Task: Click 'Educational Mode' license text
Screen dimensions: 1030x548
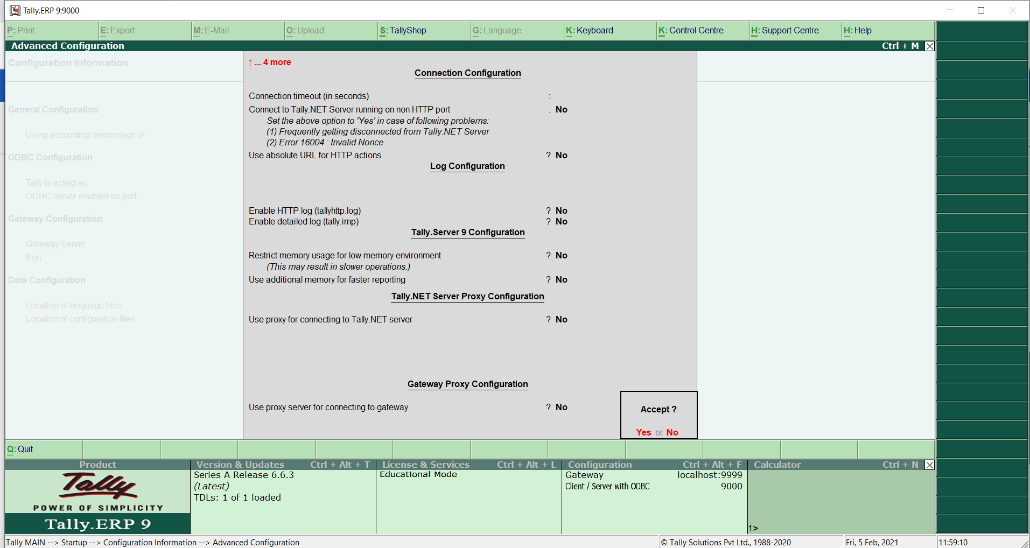Action: pyautogui.click(x=418, y=474)
